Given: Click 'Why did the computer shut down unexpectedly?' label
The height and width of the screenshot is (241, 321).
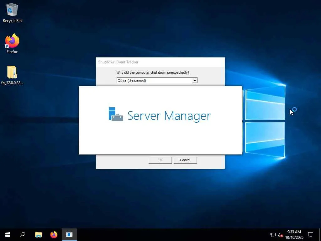Looking at the screenshot, I should click(153, 72).
